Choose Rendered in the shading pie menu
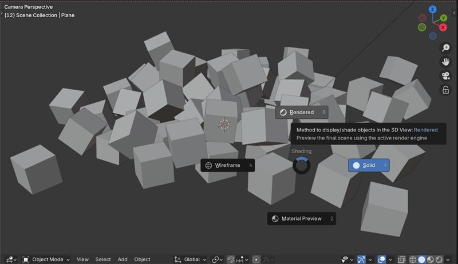 tap(302, 112)
